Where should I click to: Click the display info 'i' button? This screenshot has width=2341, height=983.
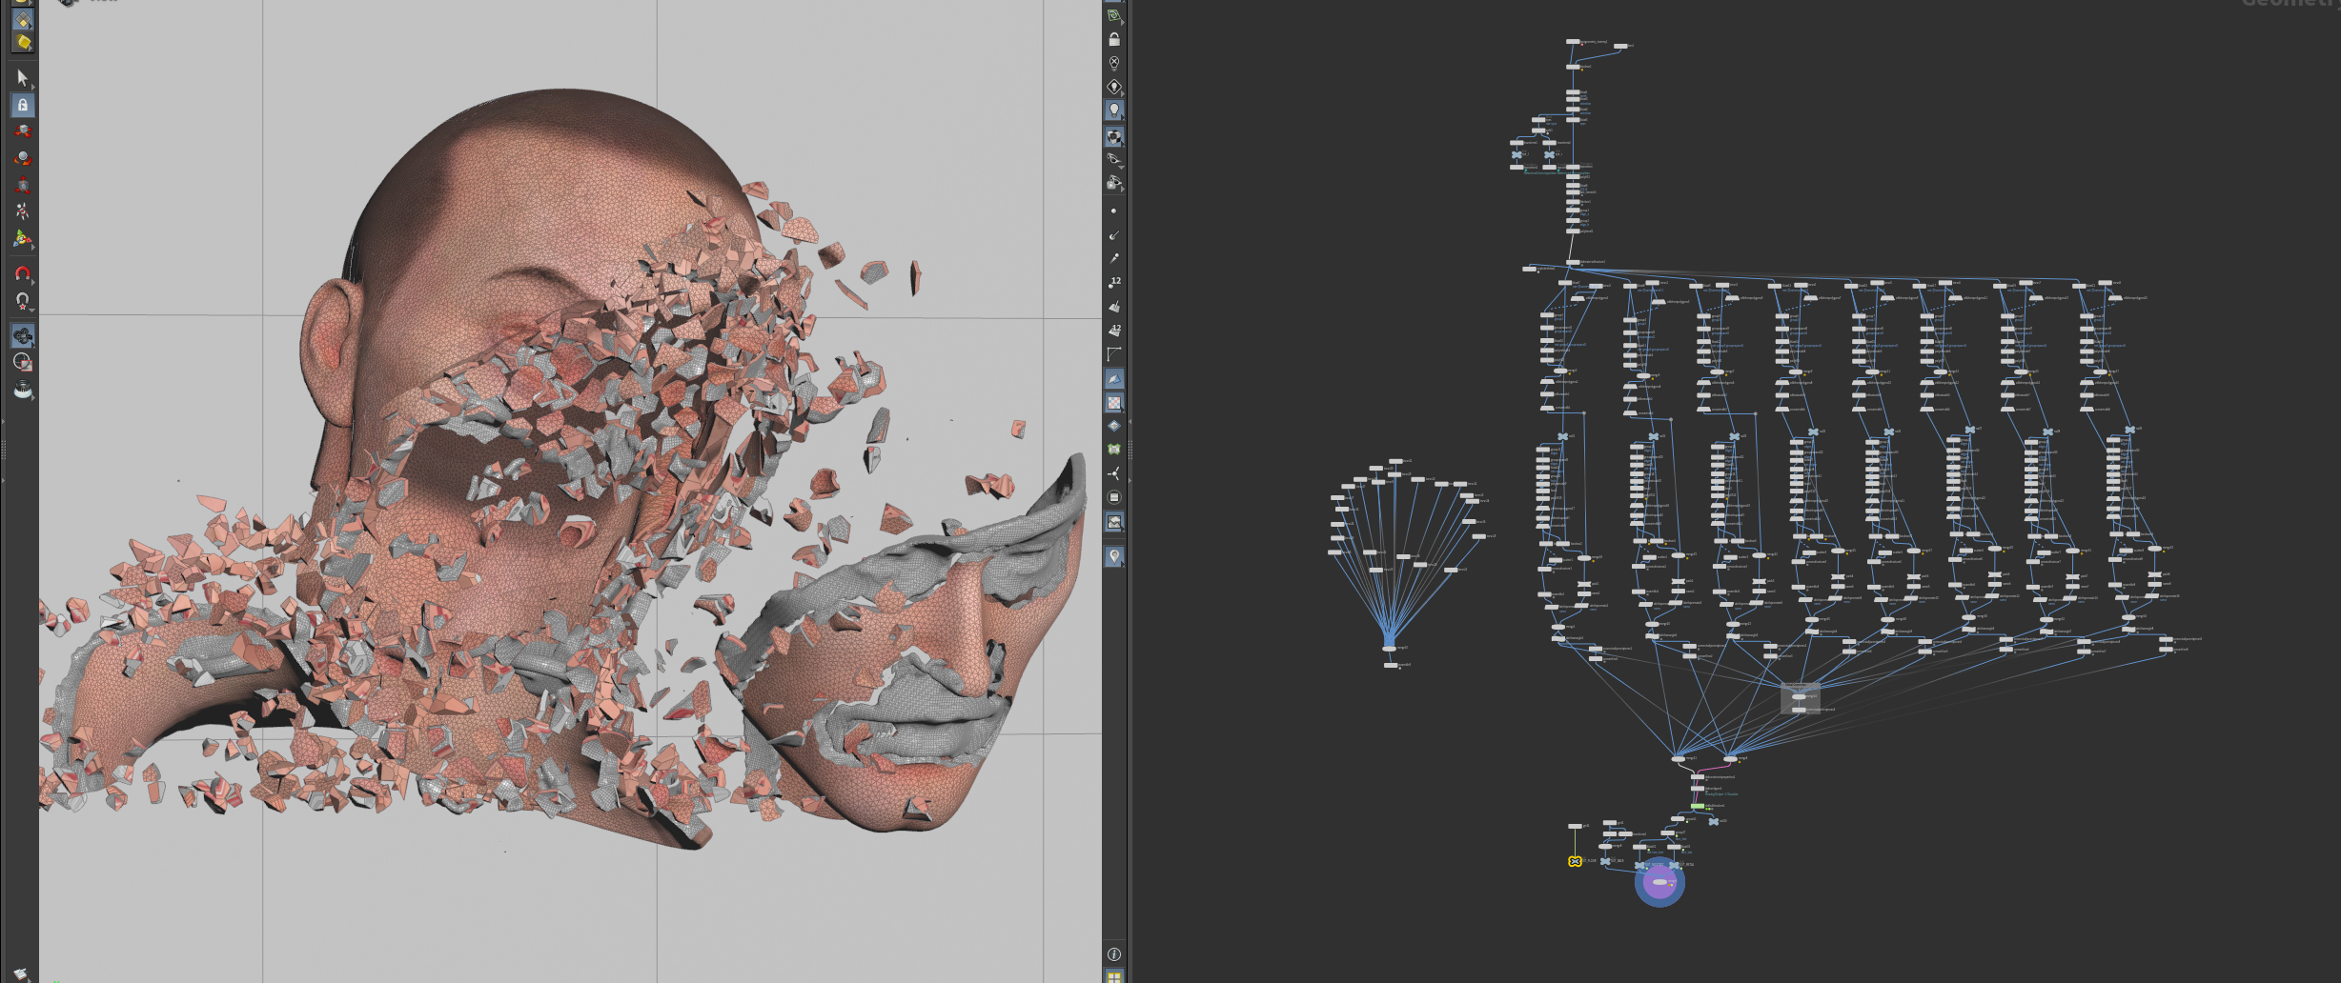click(1114, 954)
